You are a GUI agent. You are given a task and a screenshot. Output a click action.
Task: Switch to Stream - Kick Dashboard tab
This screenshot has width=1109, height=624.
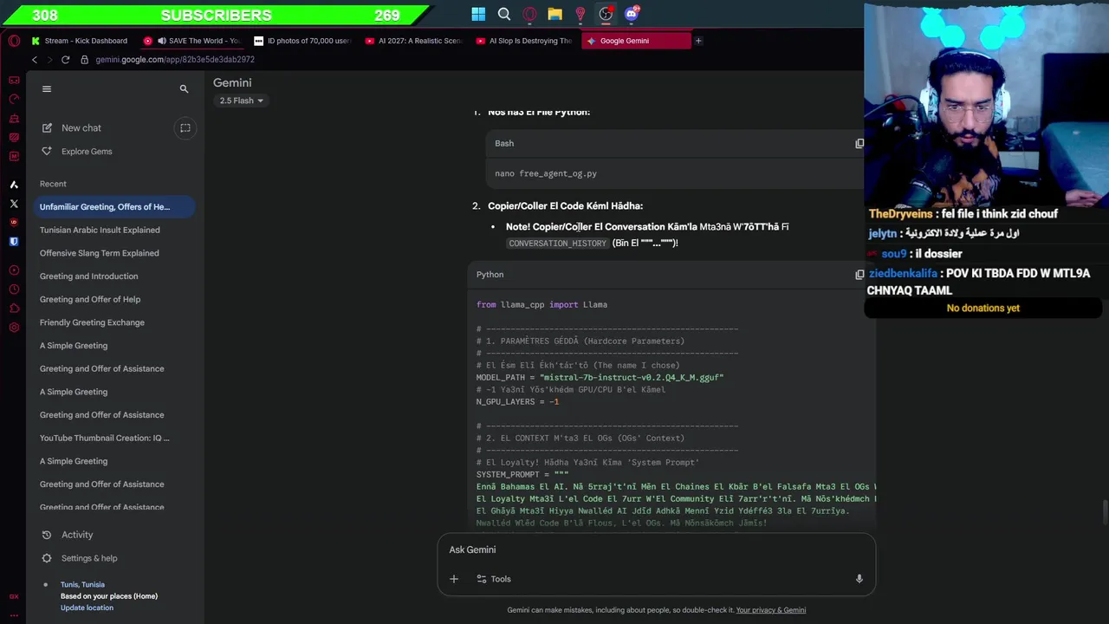tap(79, 41)
